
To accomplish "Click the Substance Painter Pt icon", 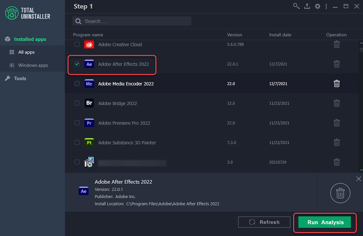I will (89, 143).
